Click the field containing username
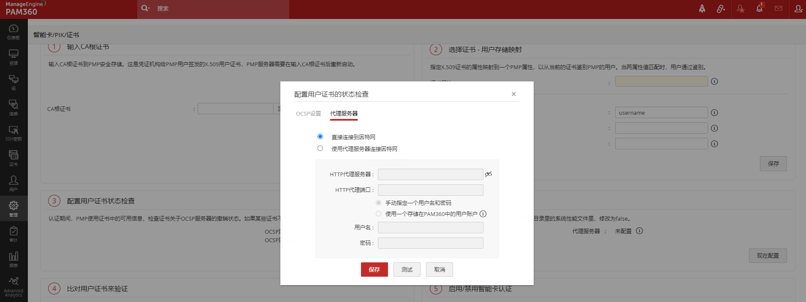 (661, 113)
